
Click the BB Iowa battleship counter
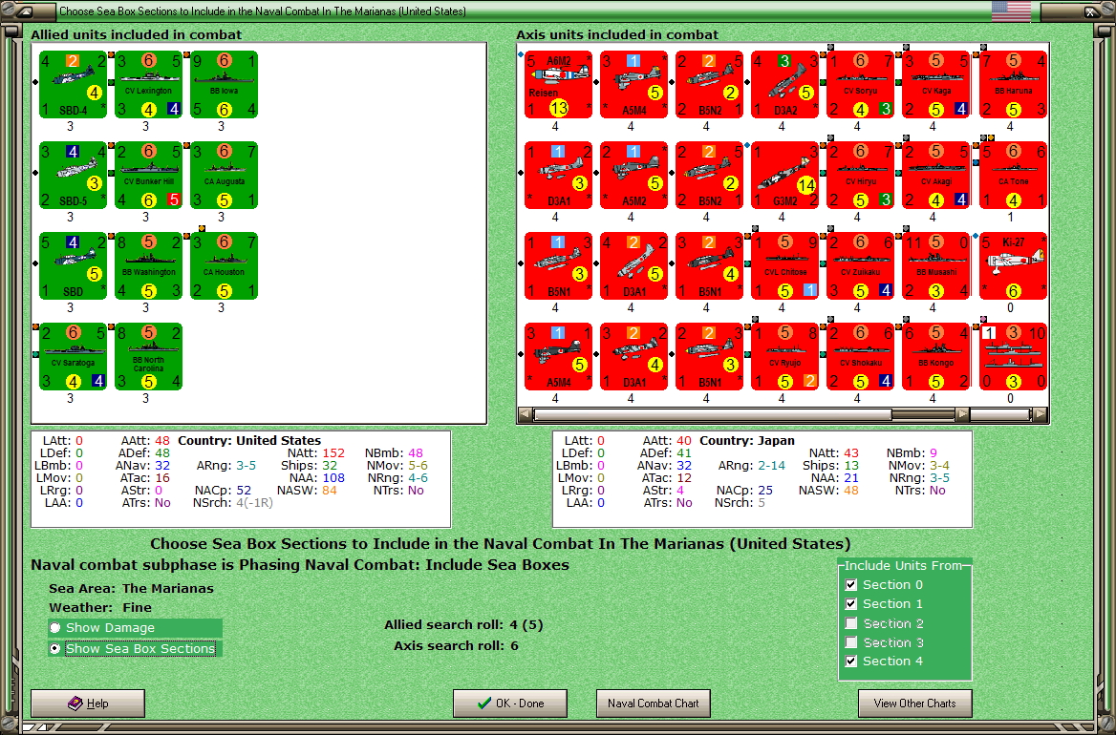pos(225,85)
